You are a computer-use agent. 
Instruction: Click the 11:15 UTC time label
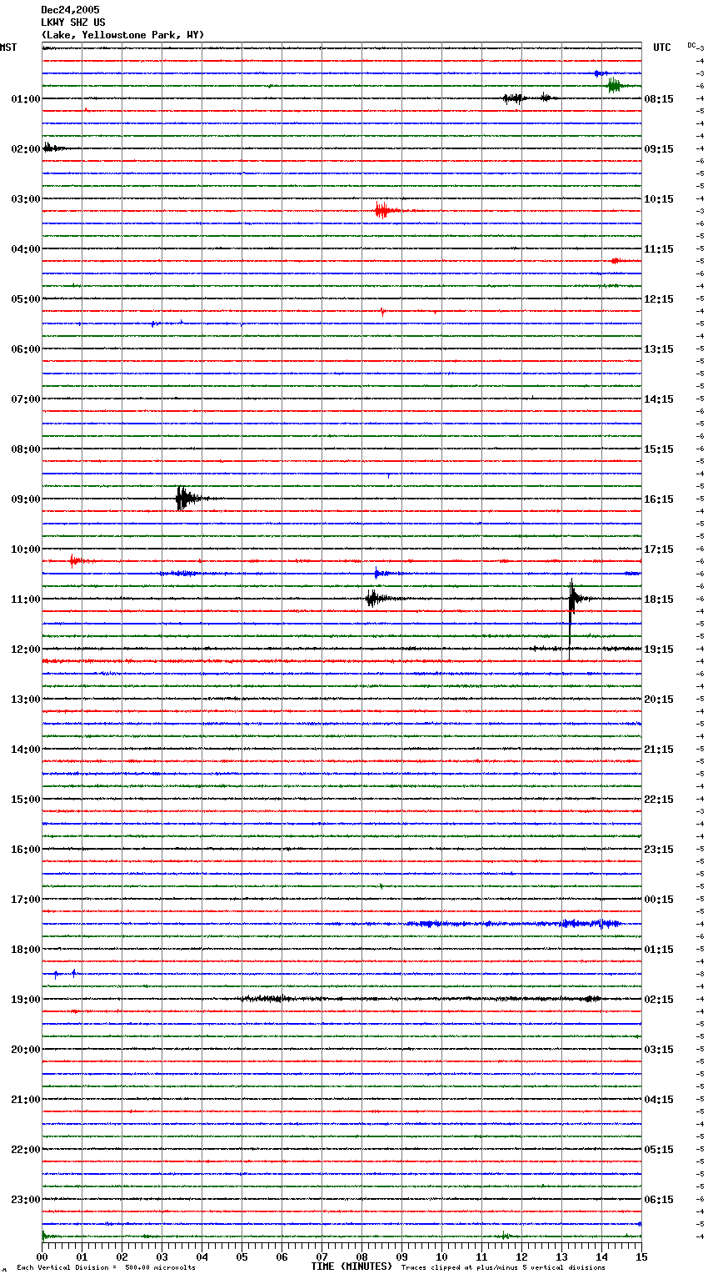[659, 249]
